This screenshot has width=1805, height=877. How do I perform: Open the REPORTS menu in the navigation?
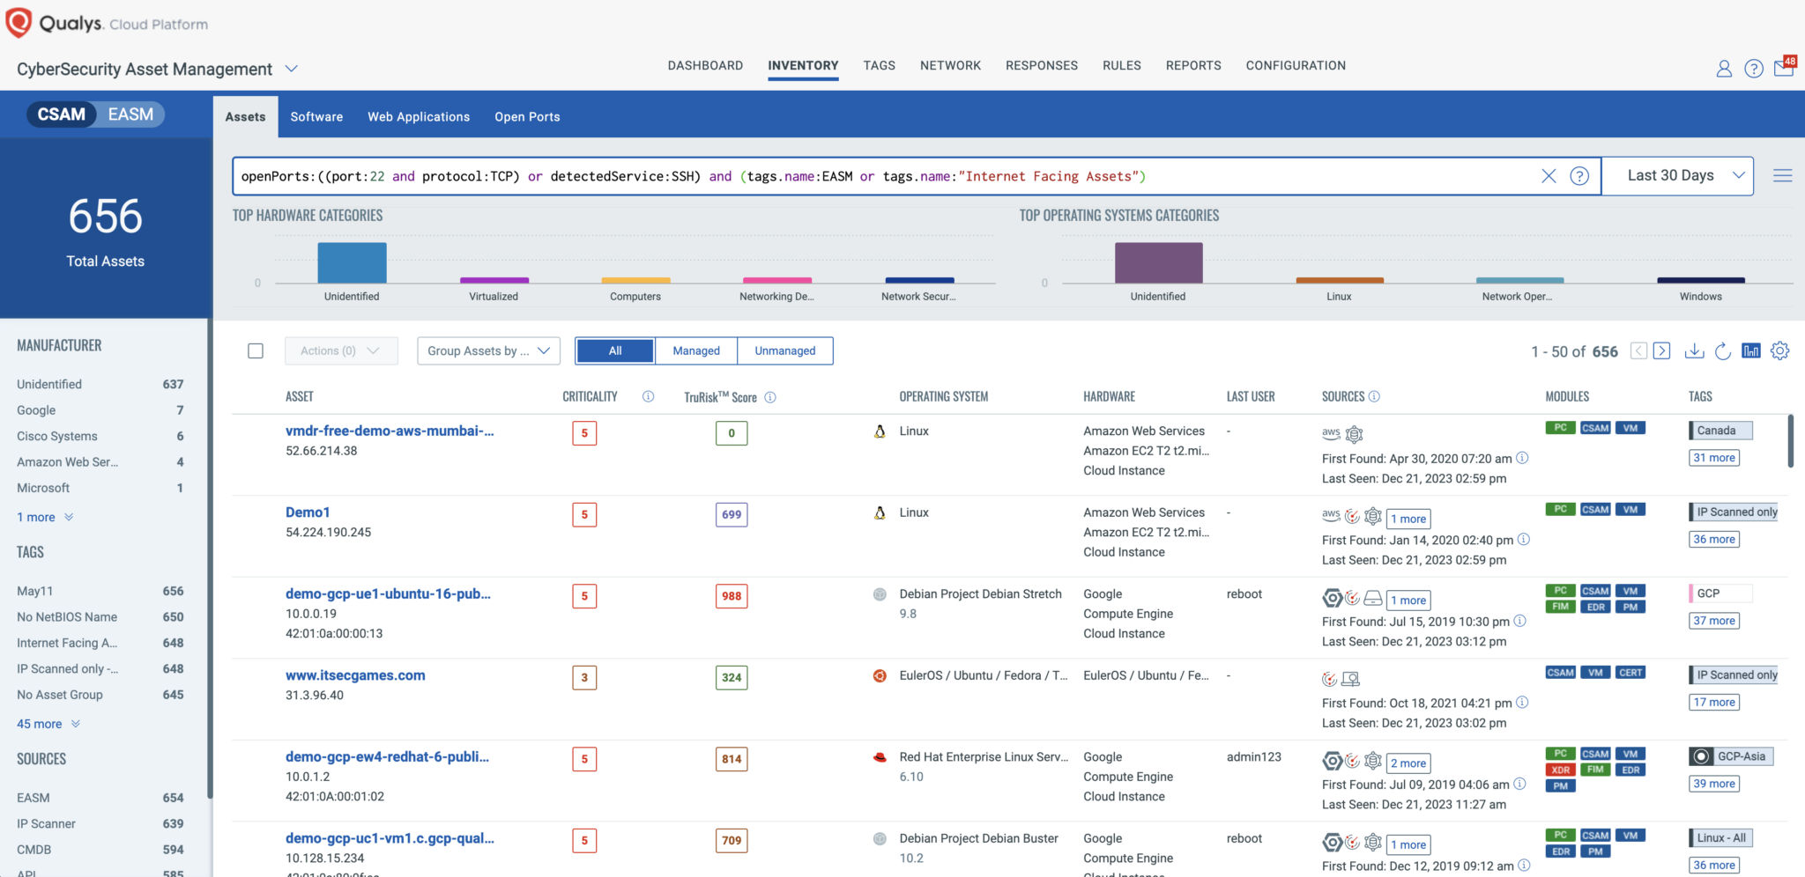pos(1193,65)
